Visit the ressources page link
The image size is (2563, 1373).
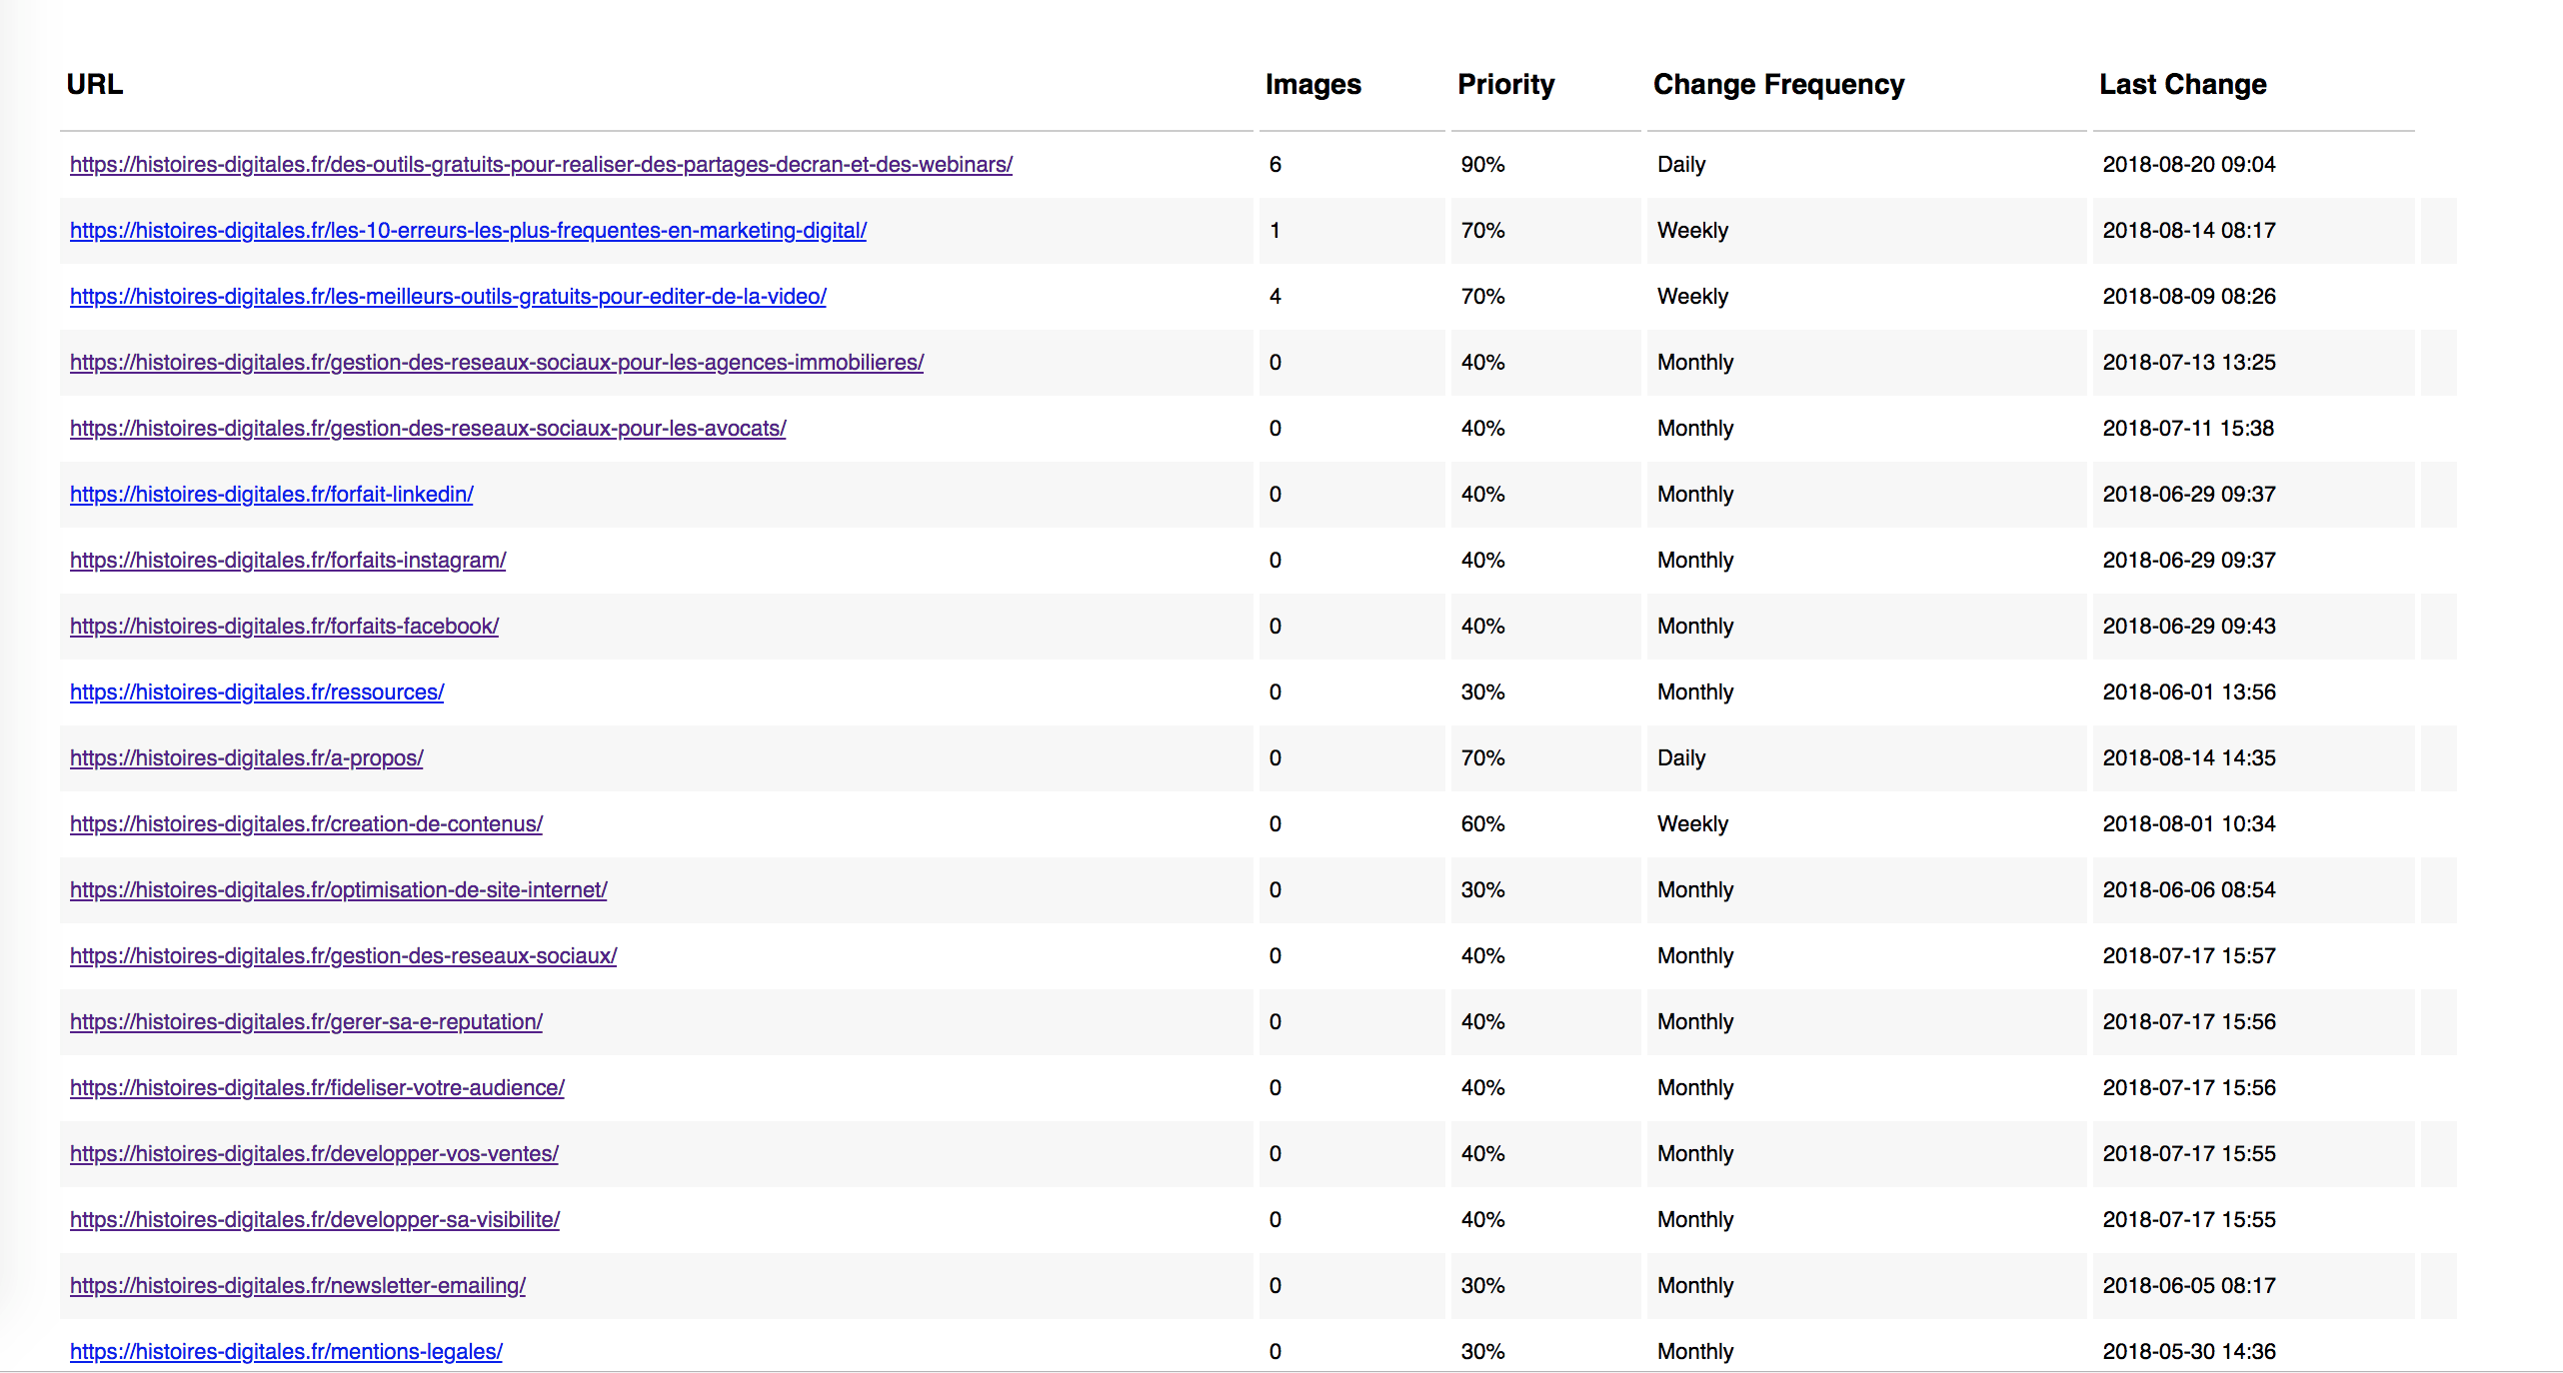(x=257, y=691)
